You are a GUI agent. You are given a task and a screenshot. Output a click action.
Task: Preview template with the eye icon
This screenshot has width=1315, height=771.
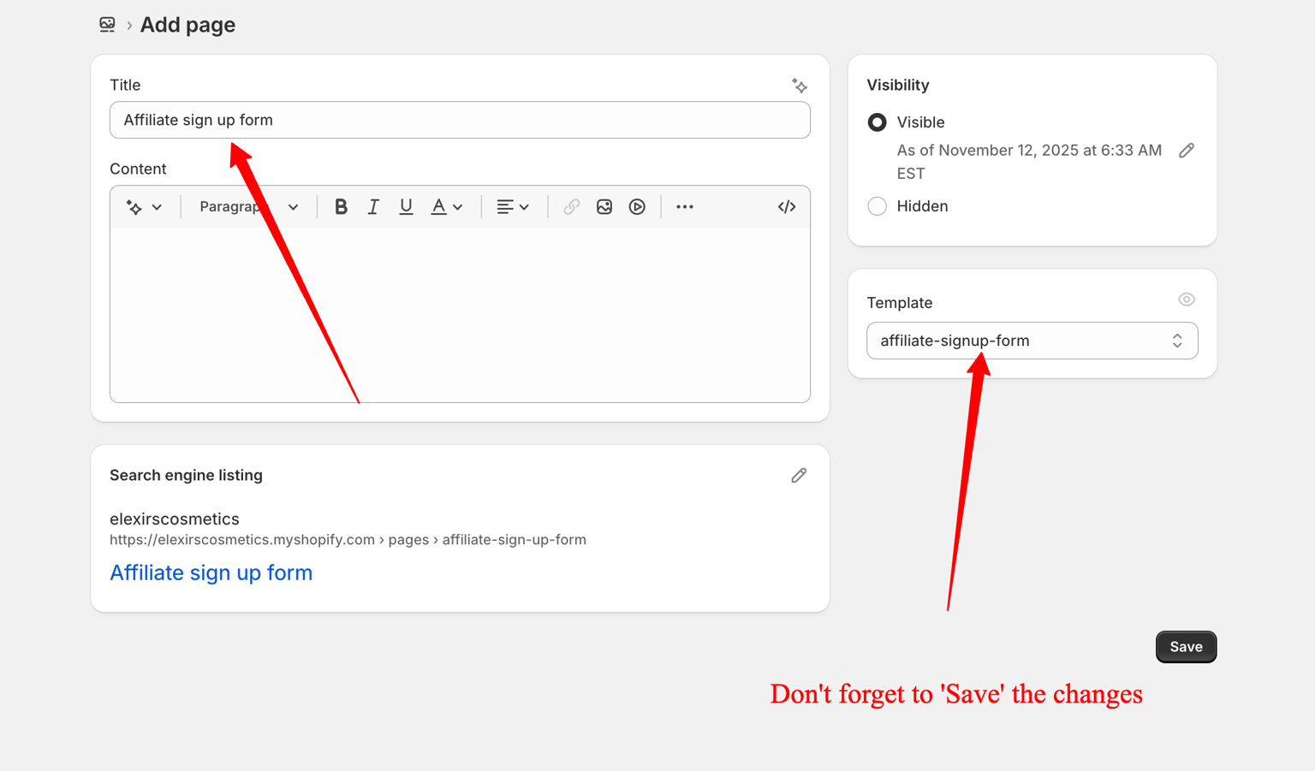click(1186, 300)
